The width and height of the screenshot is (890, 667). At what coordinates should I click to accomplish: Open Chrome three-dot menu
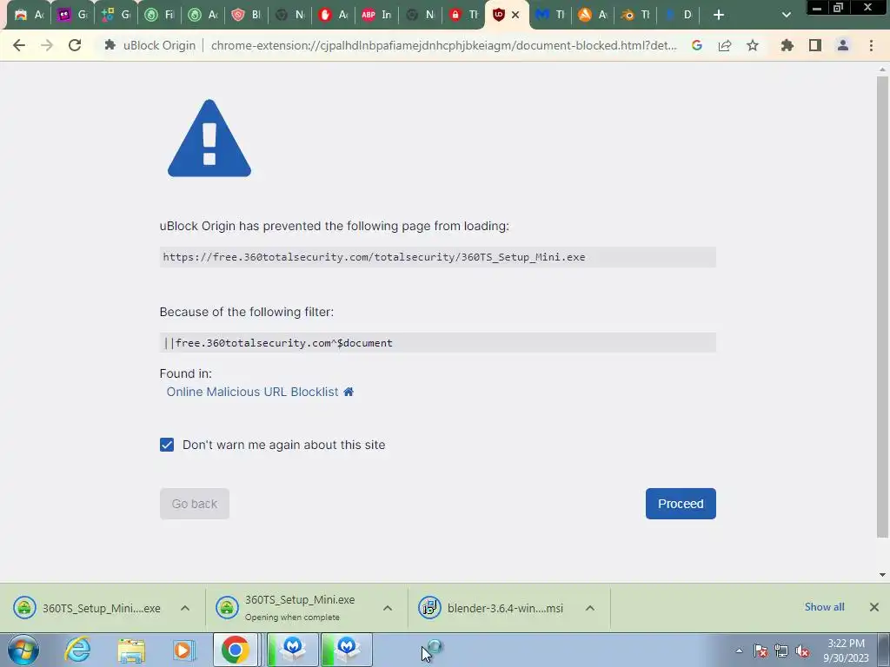[x=871, y=45]
